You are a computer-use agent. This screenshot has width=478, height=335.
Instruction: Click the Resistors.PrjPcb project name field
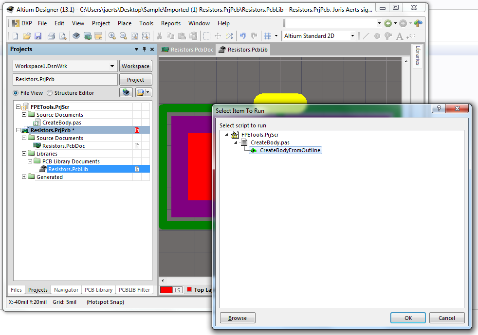click(65, 79)
